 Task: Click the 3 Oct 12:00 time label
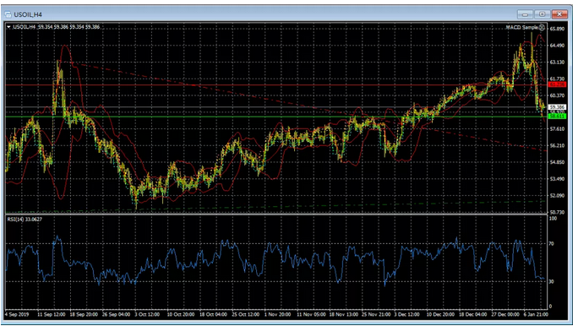[x=147, y=314]
